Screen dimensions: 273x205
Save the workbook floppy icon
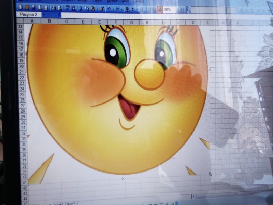pos(33,7)
